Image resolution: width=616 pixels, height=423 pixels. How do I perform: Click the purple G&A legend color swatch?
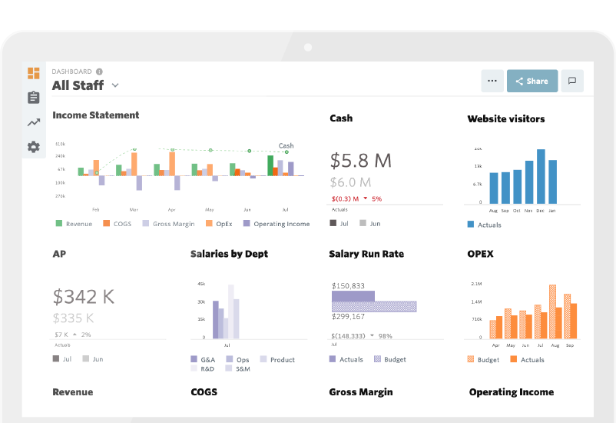194,359
